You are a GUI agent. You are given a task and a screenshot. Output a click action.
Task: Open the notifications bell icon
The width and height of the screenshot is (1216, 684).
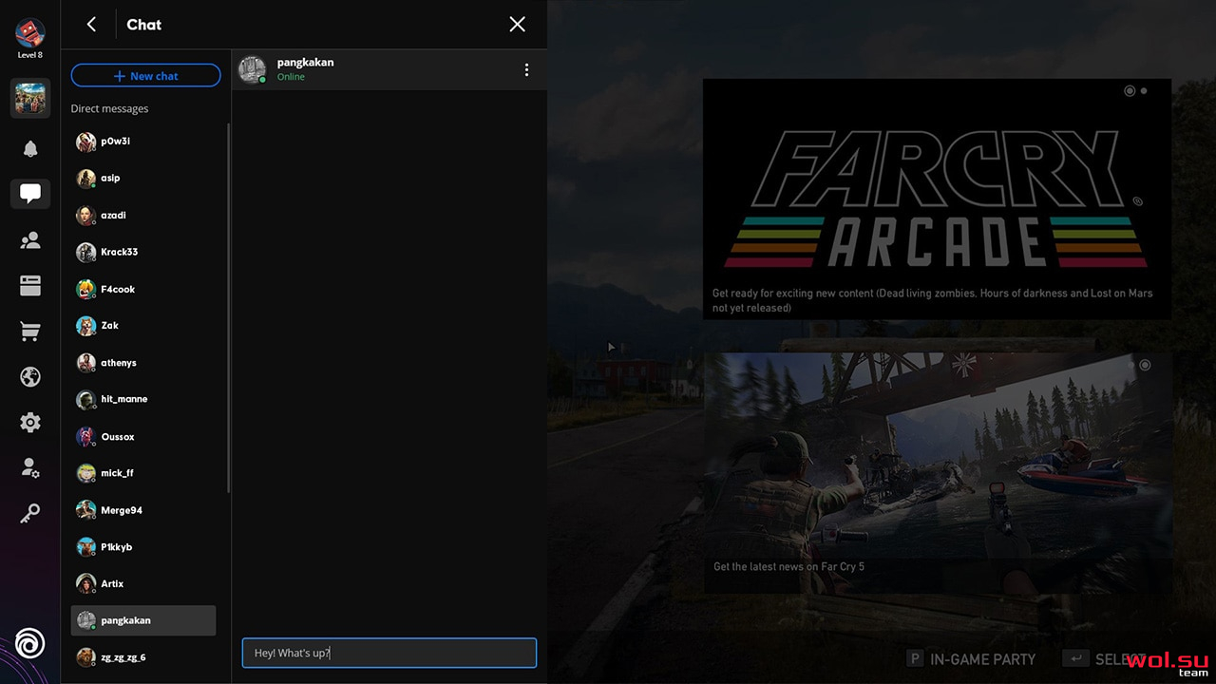tap(30, 149)
